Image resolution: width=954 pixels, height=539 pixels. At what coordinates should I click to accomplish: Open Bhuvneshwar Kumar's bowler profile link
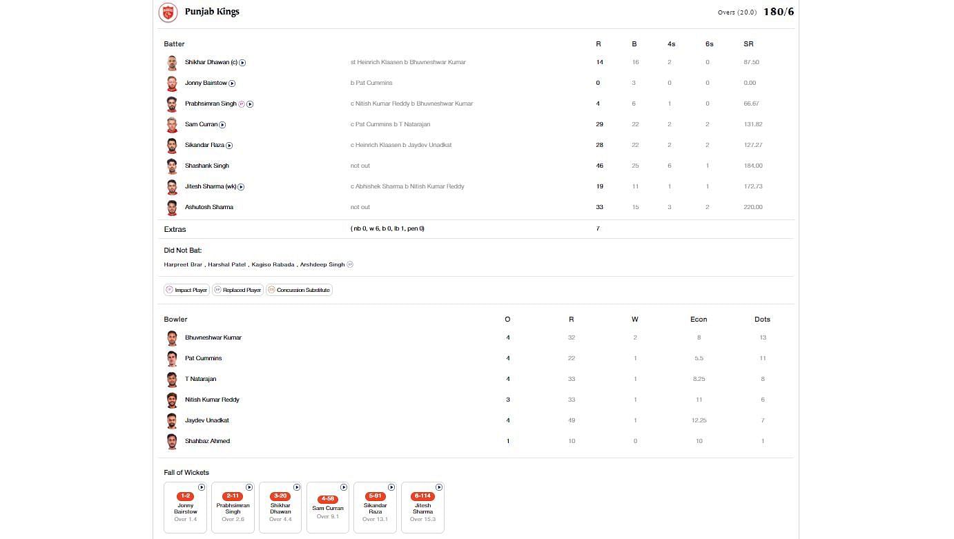click(213, 337)
